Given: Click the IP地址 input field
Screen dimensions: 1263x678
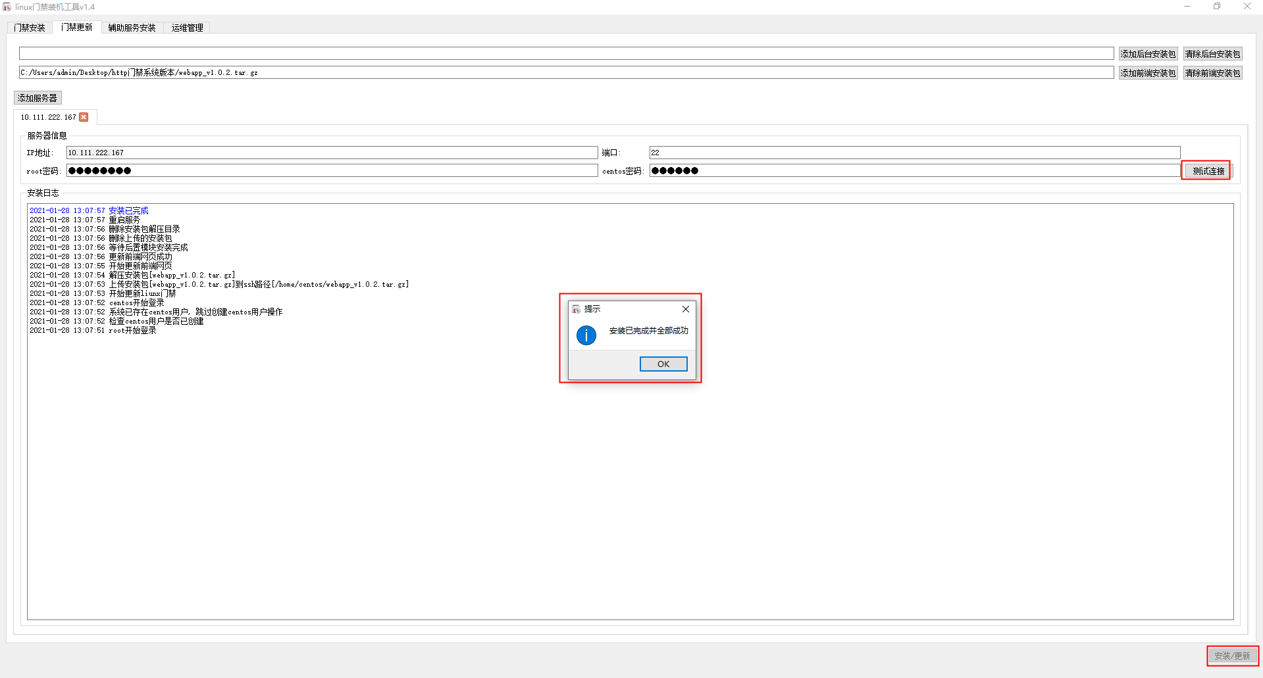Looking at the screenshot, I should pos(332,153).
